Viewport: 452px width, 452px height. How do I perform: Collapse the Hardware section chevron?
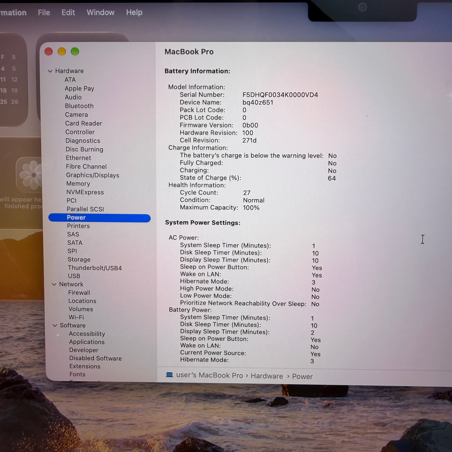click(x=50, y=71)
